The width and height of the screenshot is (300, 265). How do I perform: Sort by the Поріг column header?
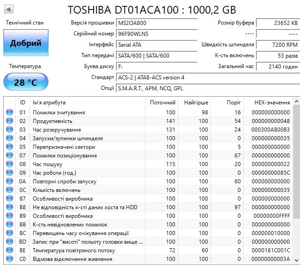click(x=227, y=103)
